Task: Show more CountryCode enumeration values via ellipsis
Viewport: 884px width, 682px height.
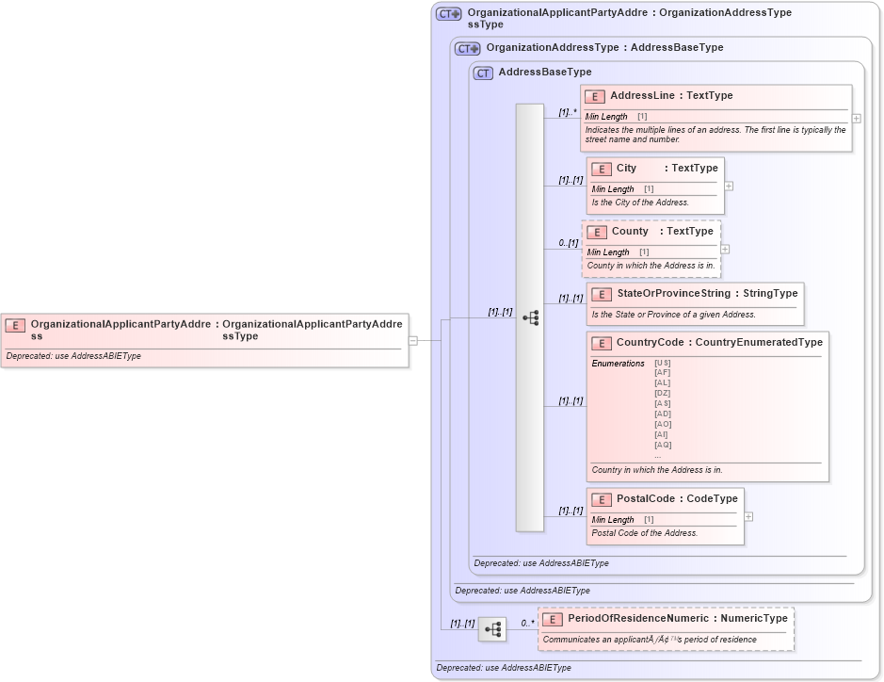Action: (657, 456)
